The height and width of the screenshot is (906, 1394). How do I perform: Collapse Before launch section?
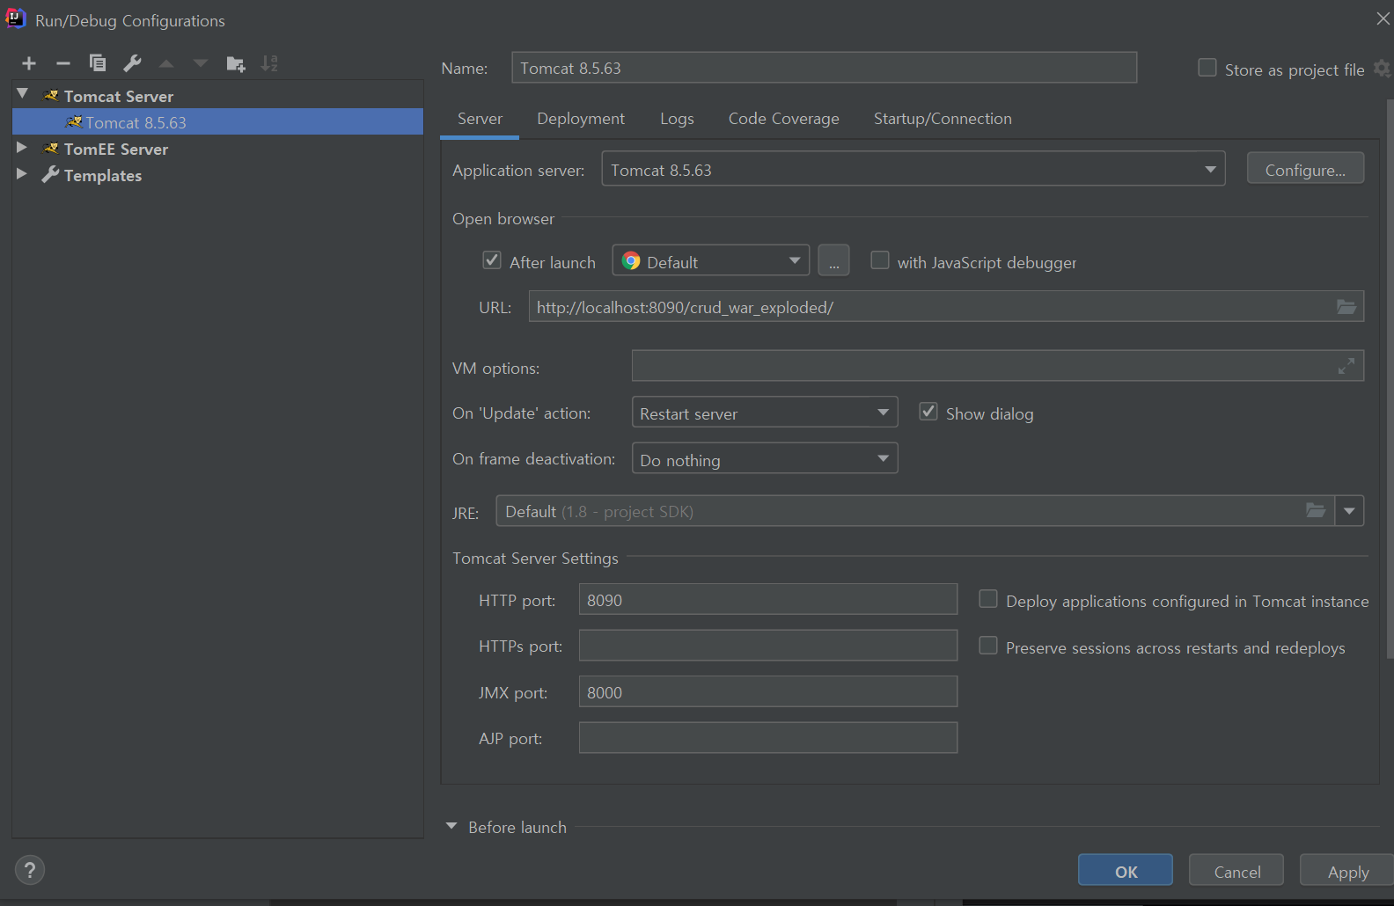(451, 826)
